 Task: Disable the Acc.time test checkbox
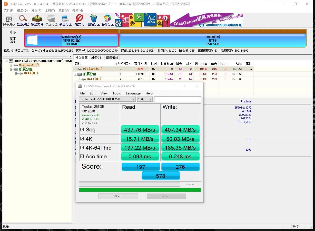[x=82, y=156]
